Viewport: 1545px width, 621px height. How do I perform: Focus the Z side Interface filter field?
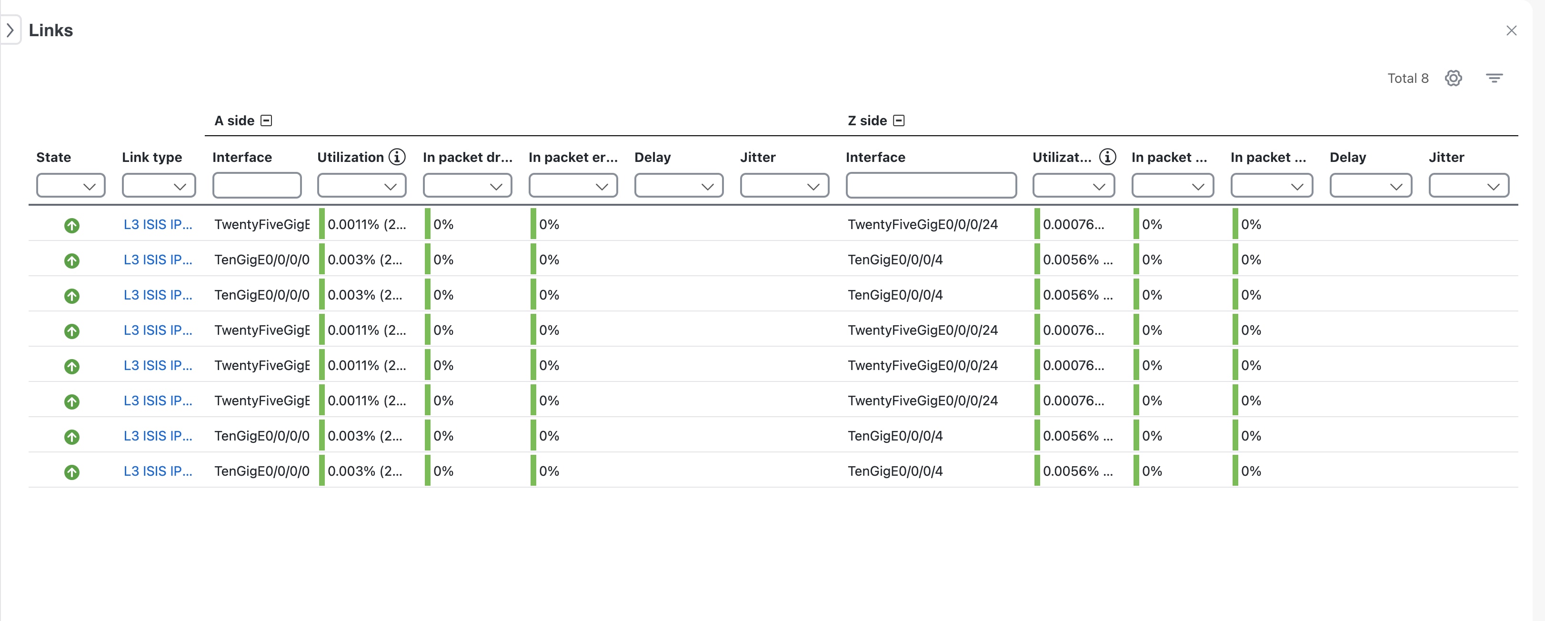931,186
